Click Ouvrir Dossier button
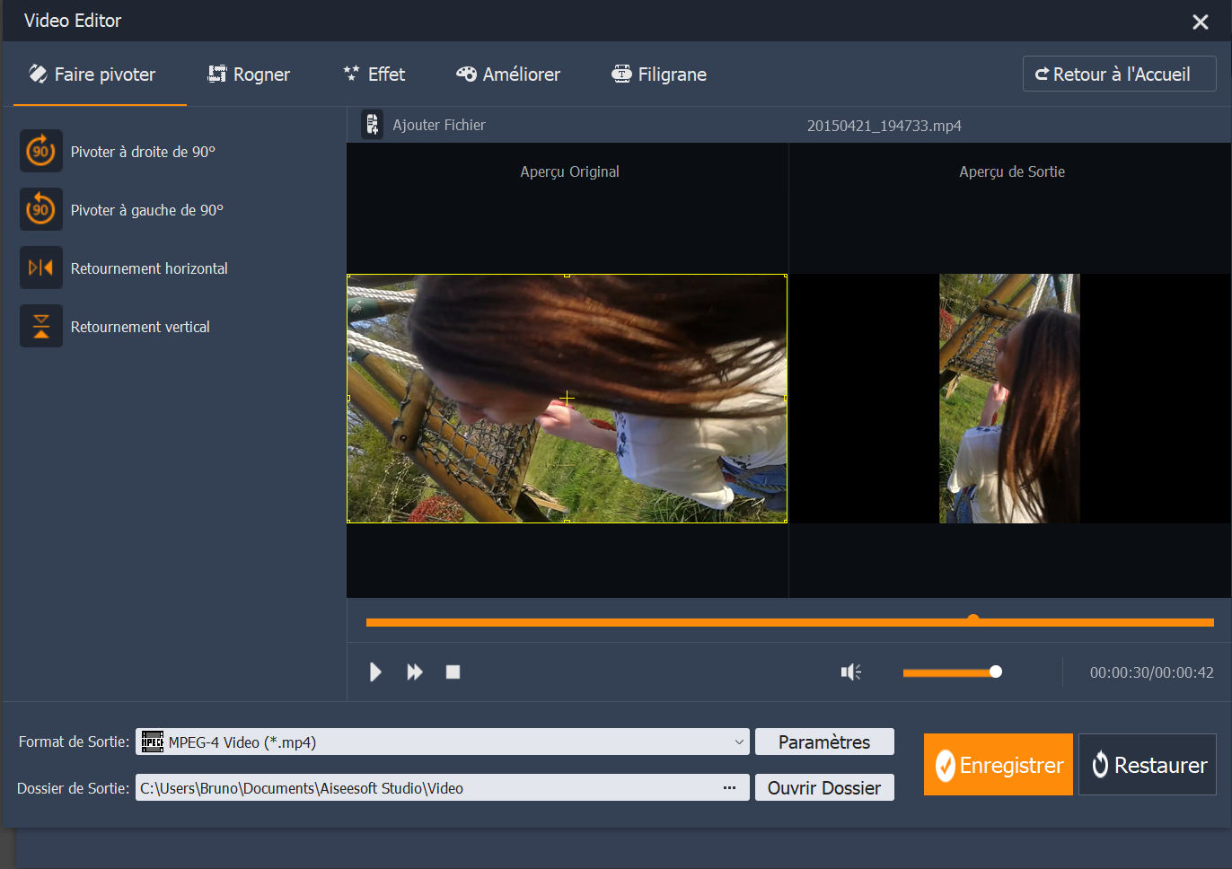 (x=824, y=787)
